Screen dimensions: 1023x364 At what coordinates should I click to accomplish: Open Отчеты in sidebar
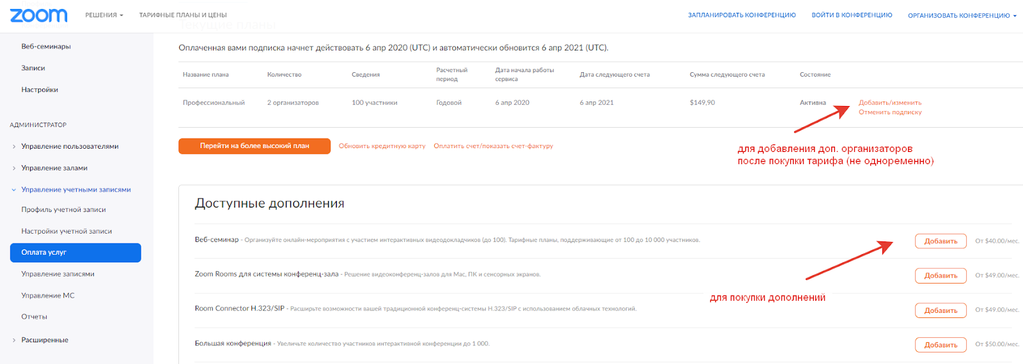34,317
